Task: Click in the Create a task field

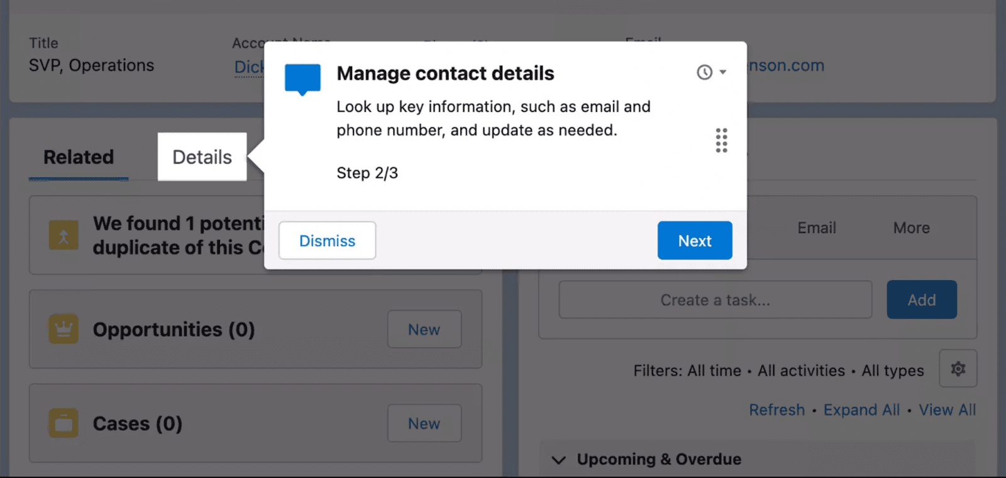Action: pyautogui.click(x=714, y=300)
